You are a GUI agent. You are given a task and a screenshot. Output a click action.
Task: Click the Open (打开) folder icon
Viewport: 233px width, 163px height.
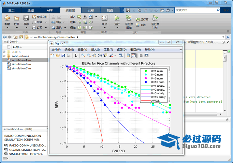pyautogui.click(x=17, y=18)
